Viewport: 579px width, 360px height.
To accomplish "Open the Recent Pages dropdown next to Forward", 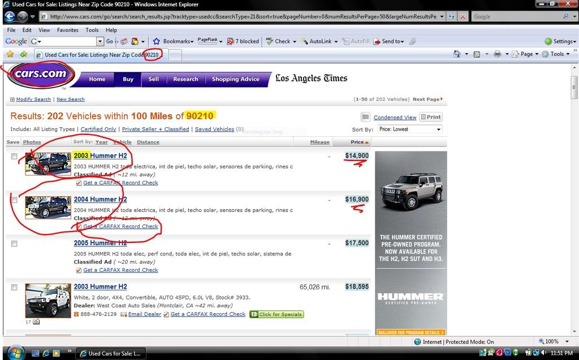I will pos(32,16).
